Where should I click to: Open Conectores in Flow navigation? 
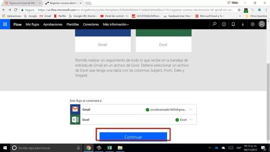tap(91, 24)
